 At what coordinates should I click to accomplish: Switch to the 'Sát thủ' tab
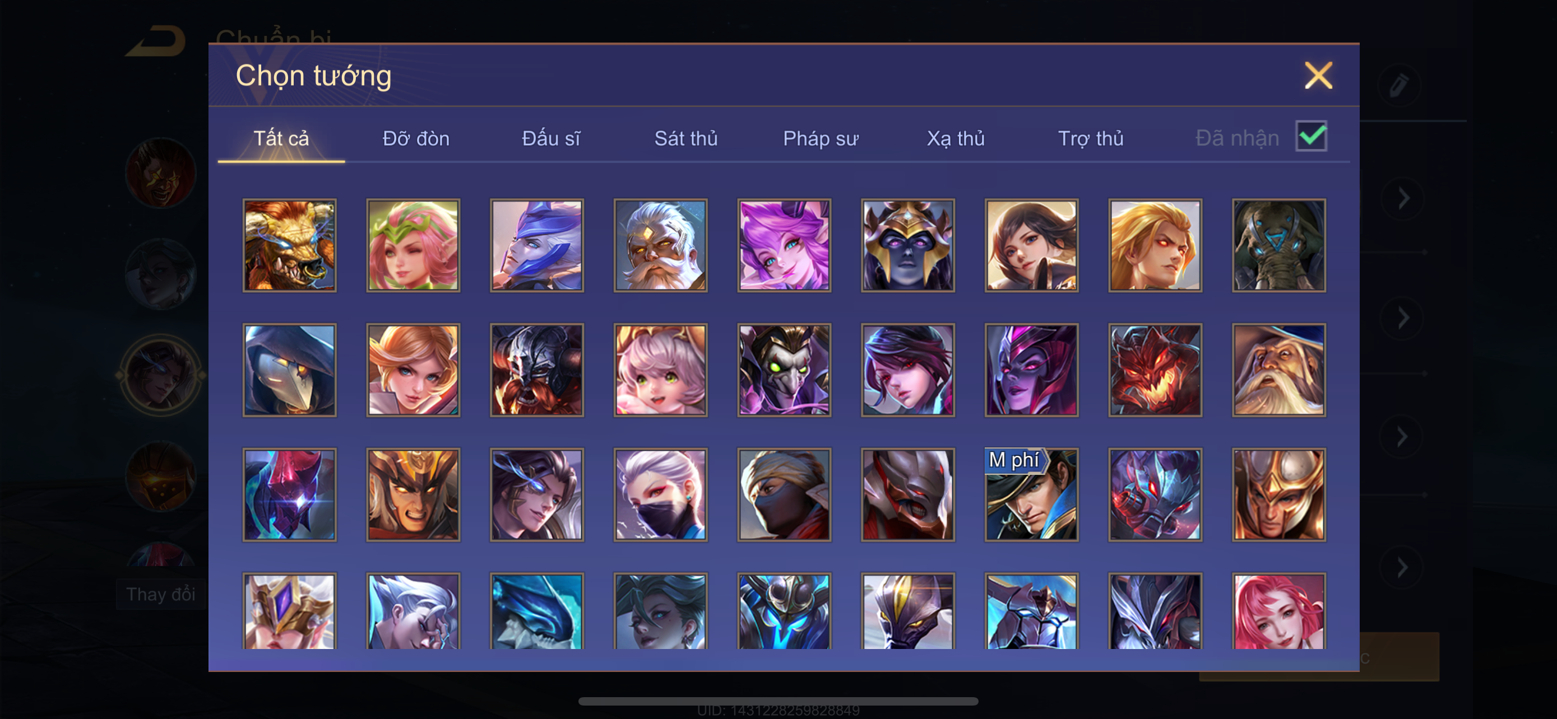(x=686, y=138)
